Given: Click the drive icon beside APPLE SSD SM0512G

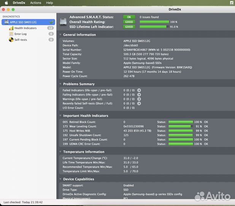Looking at the screenshot, I should click(x=6, y=22).
